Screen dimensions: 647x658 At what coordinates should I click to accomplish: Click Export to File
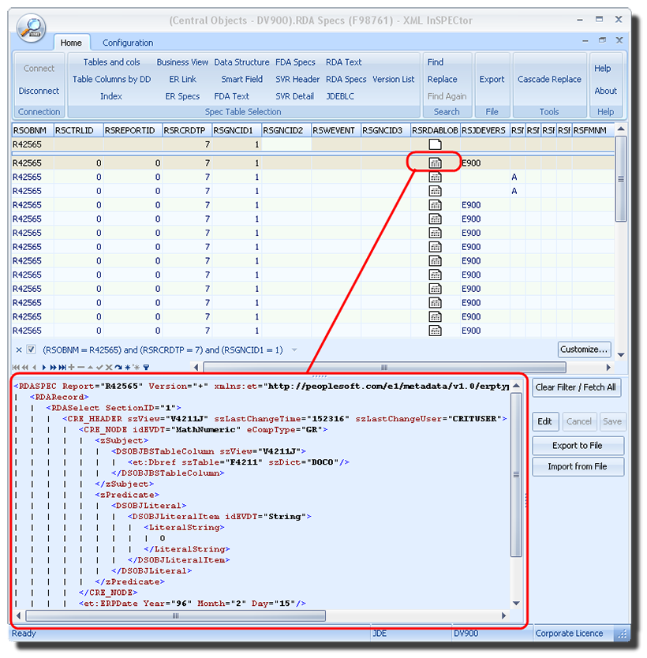[578, 446]
